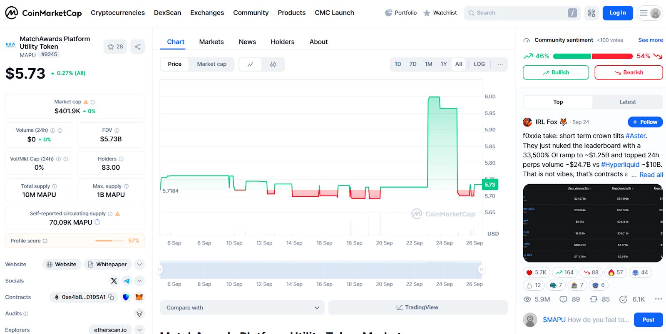The width and height of the screenshot is (666, 334).
Task: Expand the Socials chevron
Action: (x=140, y=281)
